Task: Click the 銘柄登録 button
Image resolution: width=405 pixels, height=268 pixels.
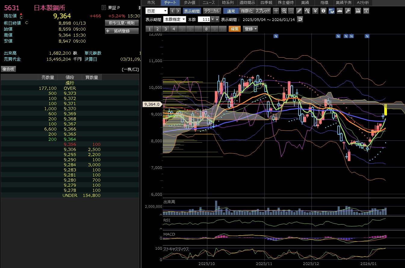Action: coord(122,31)
